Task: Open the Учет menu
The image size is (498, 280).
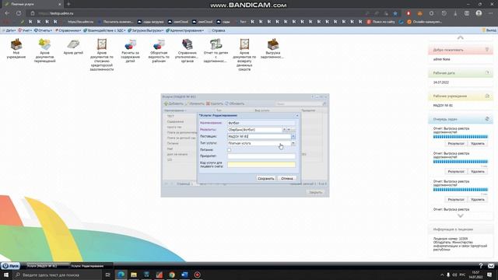Action: [25, 30]
